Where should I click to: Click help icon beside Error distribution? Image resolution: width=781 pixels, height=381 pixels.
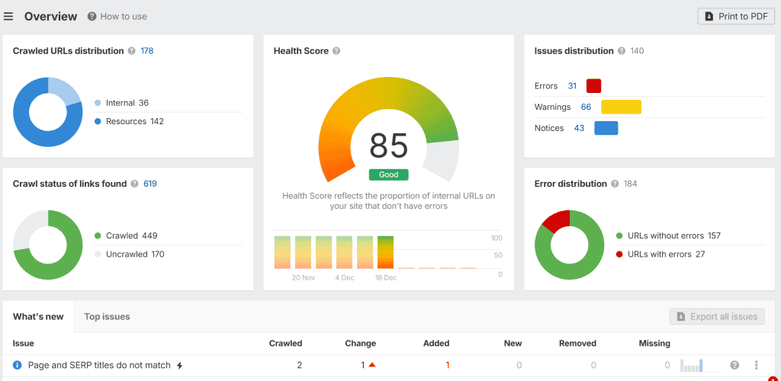(x=615, y=184)
